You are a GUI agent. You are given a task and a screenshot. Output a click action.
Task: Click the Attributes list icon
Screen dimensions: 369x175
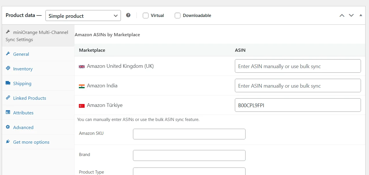coord(8,112)
